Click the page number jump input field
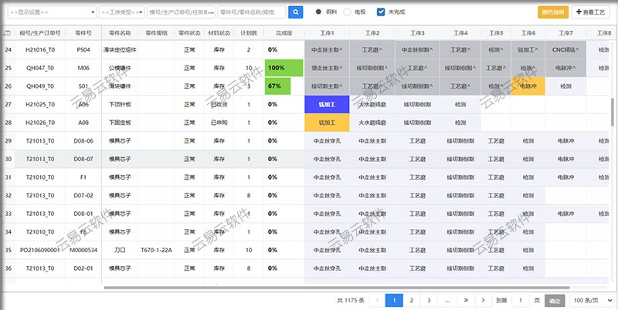The height and width of the screenshot is (310, 618). [x=520, y=301]
